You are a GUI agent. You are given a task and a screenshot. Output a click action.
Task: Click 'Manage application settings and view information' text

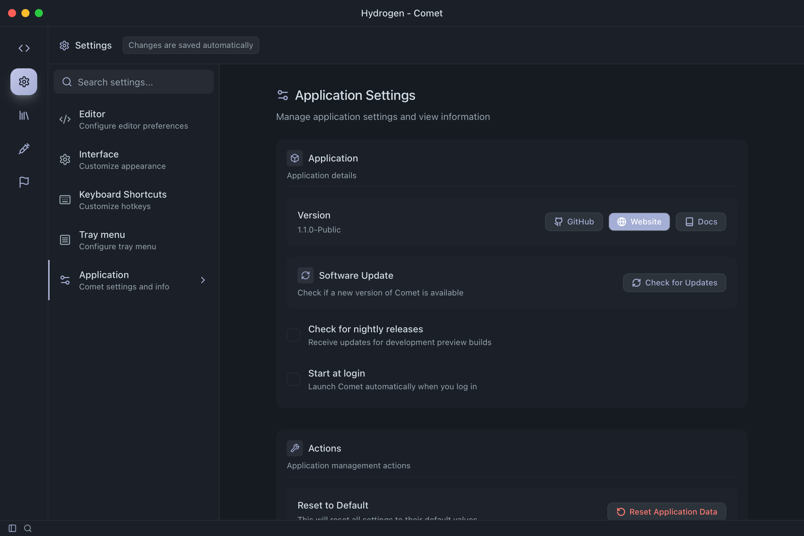pos(383,117)
